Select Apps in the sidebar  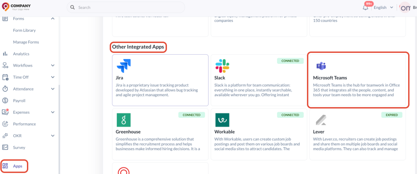coord(18,166)
